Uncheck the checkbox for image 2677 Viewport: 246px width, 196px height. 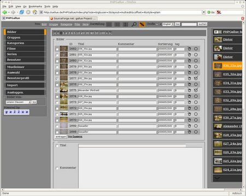coord(57,79)
